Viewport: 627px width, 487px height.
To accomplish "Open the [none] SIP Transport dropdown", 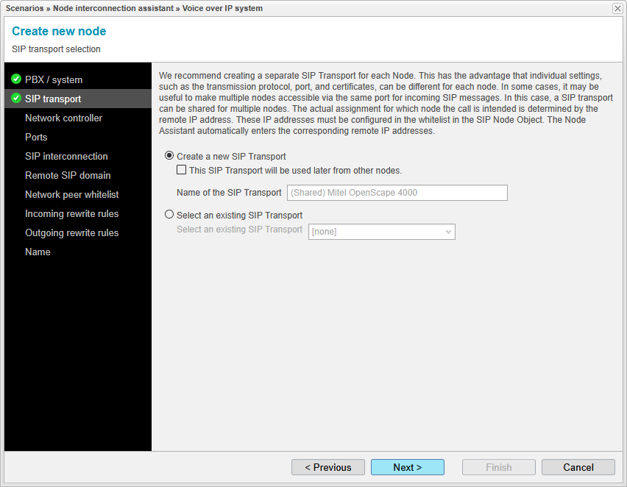I will coord(381,231).
